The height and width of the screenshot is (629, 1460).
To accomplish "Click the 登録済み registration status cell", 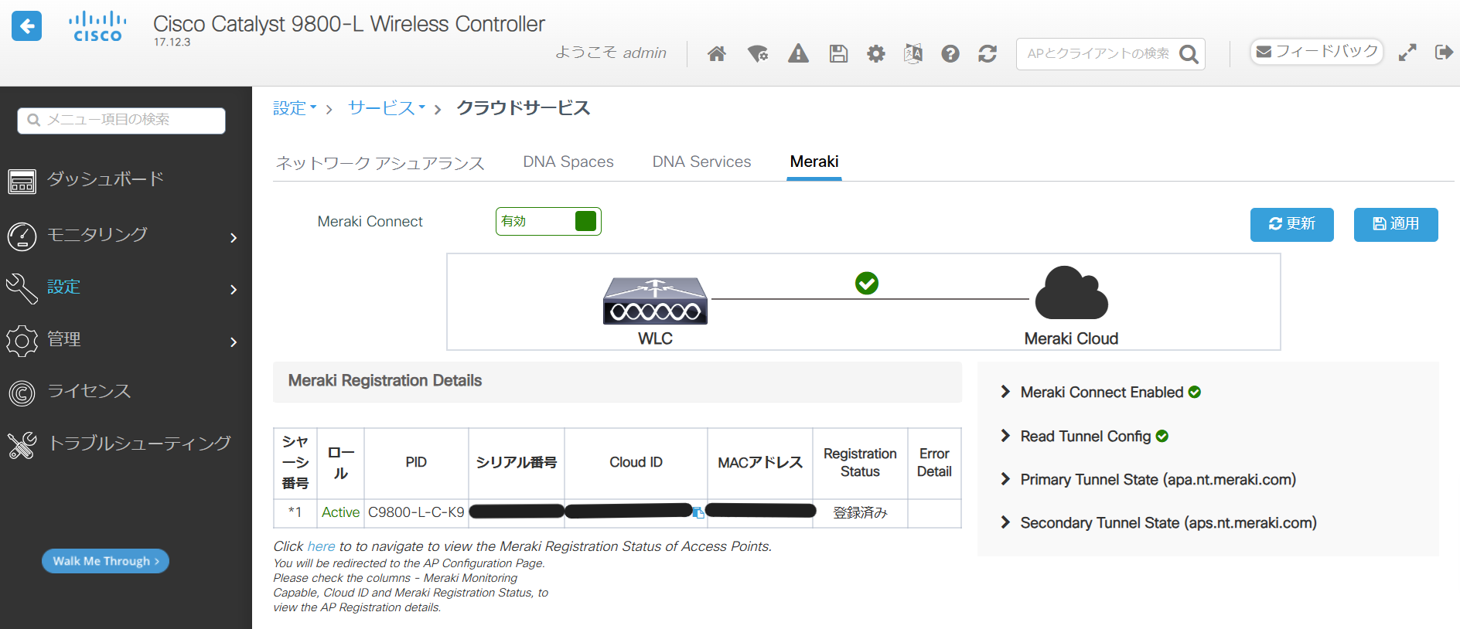I will point(860,512).
